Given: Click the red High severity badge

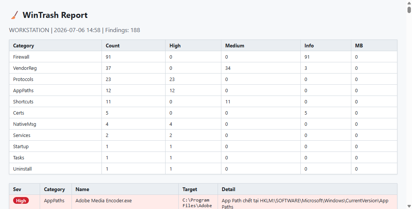Looking at the screenshot, I should click(x=21, y=201).
